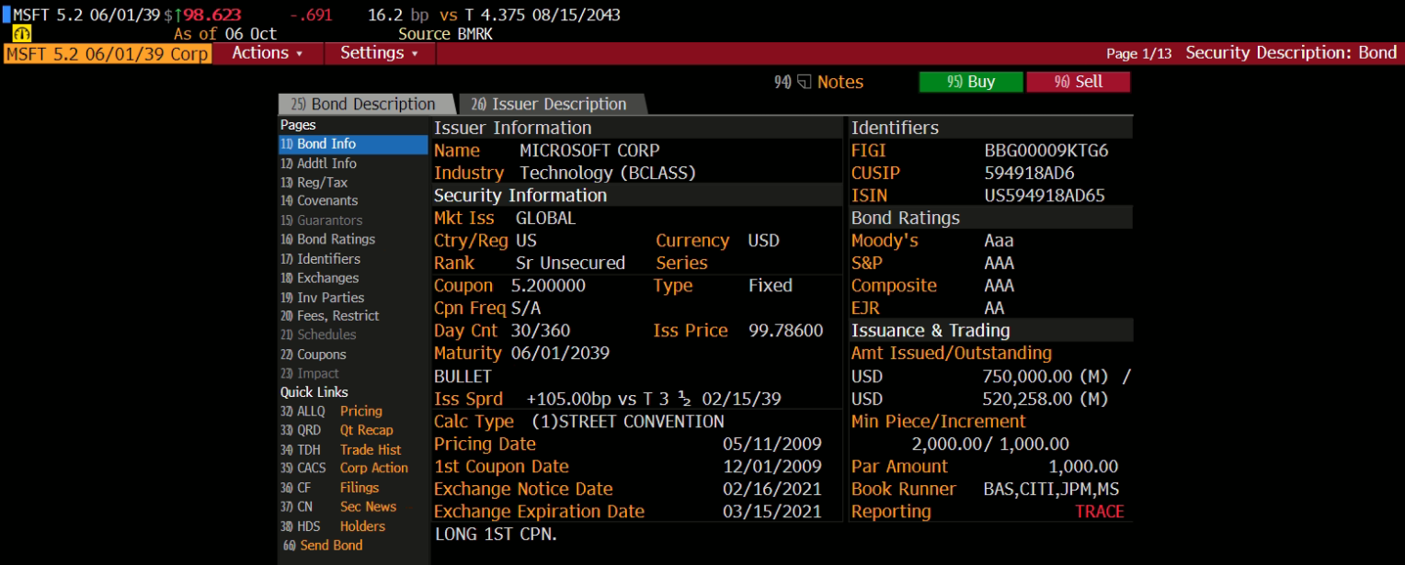Click the Industry value Technology (BCLASS)

[608, 173]
